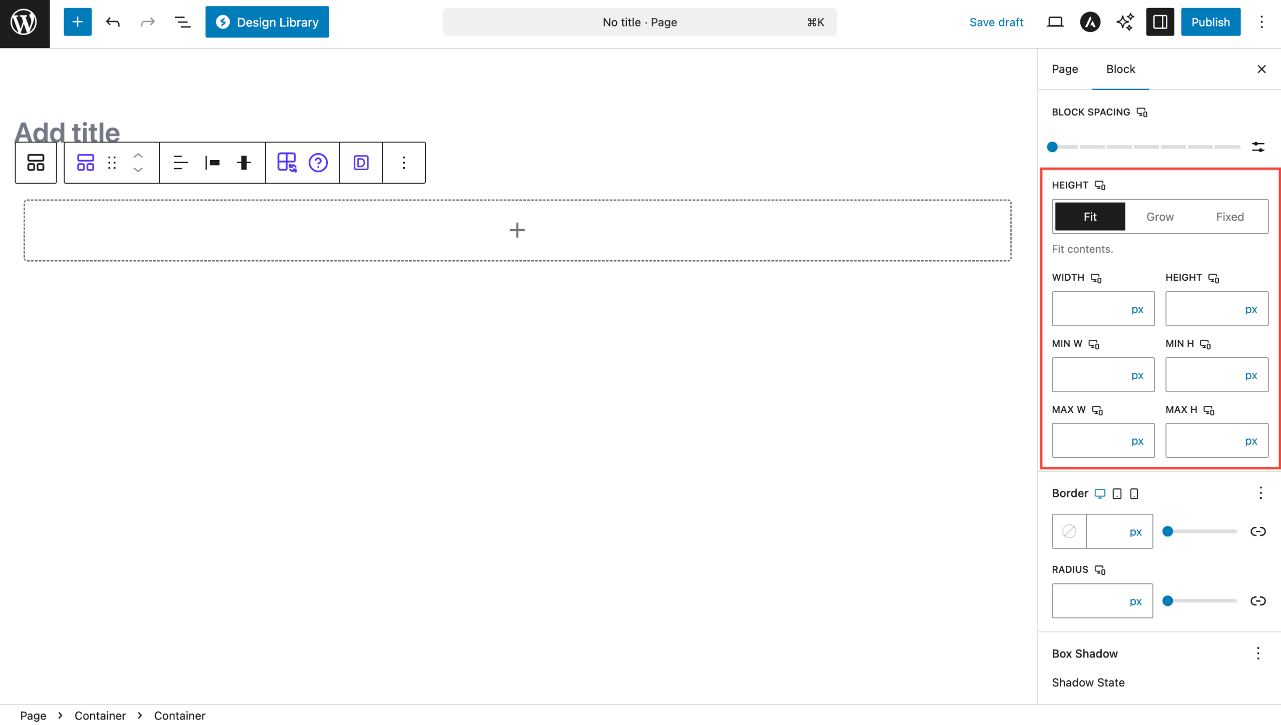This screenshot has height=725, width=1281.
Task: Click the Border width slider handle
Action: pyautogui.click(x=1167, y=531)
